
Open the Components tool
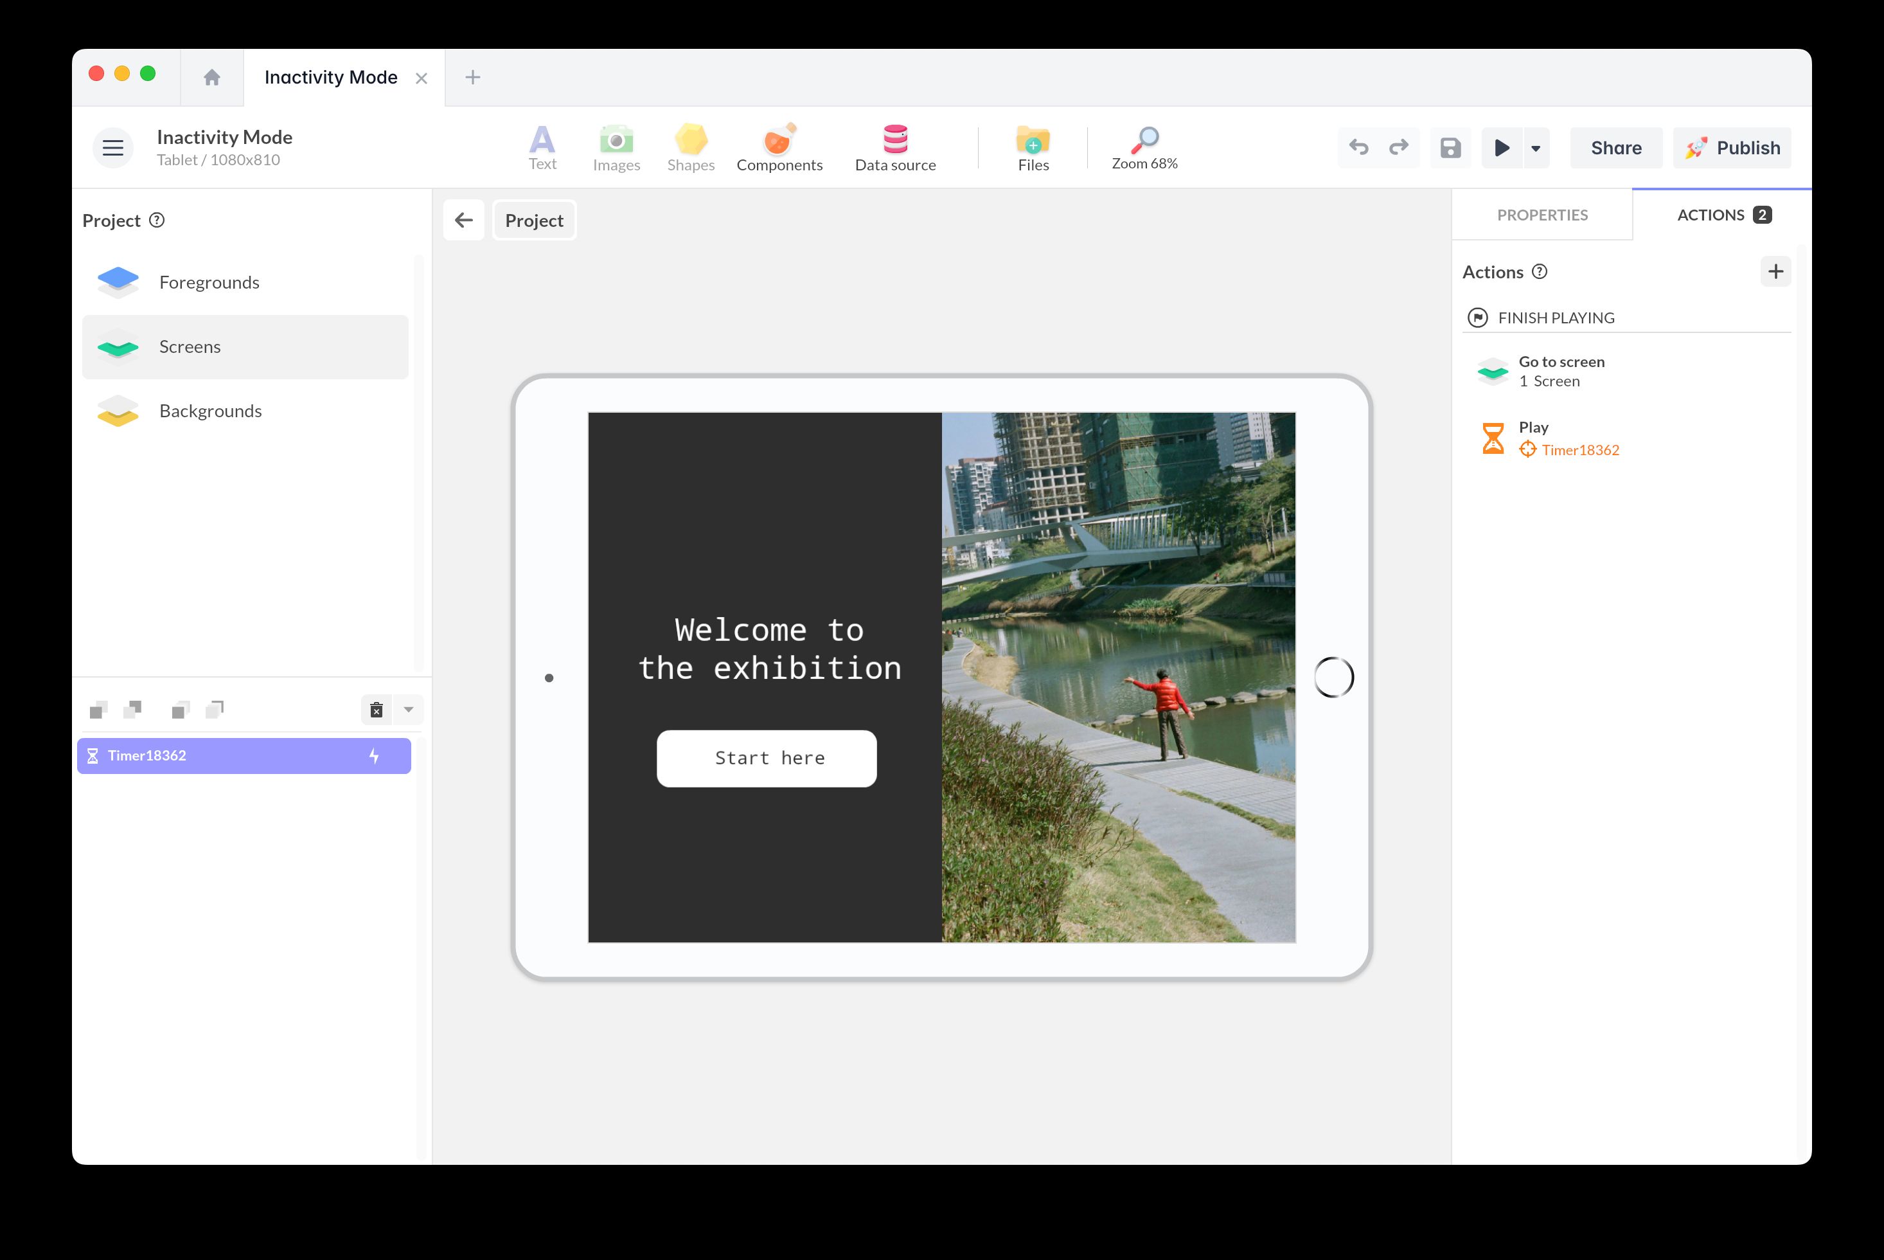click(x=779, y=148)
